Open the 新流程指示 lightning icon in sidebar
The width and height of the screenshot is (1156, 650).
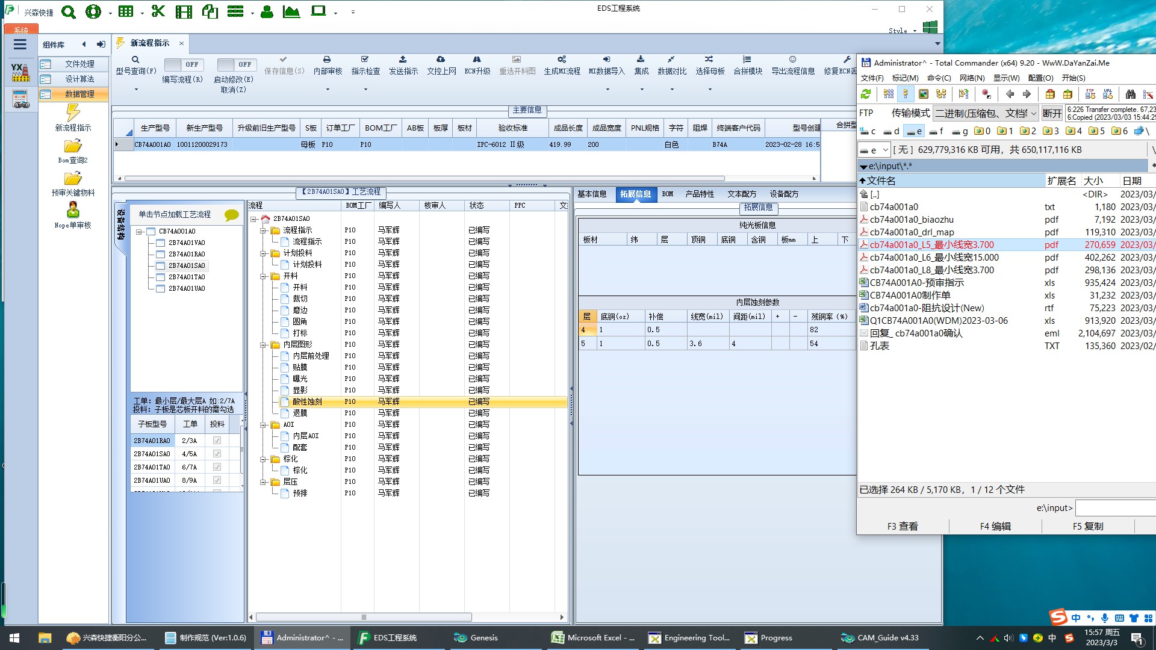tap(73, 112)
